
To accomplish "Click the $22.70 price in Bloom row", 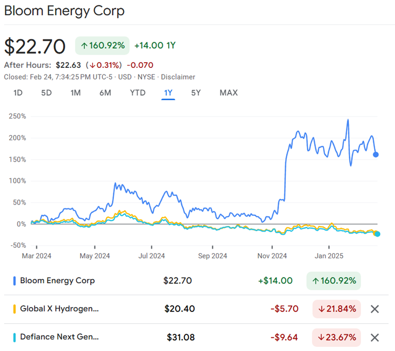I will tap(178, 281).
